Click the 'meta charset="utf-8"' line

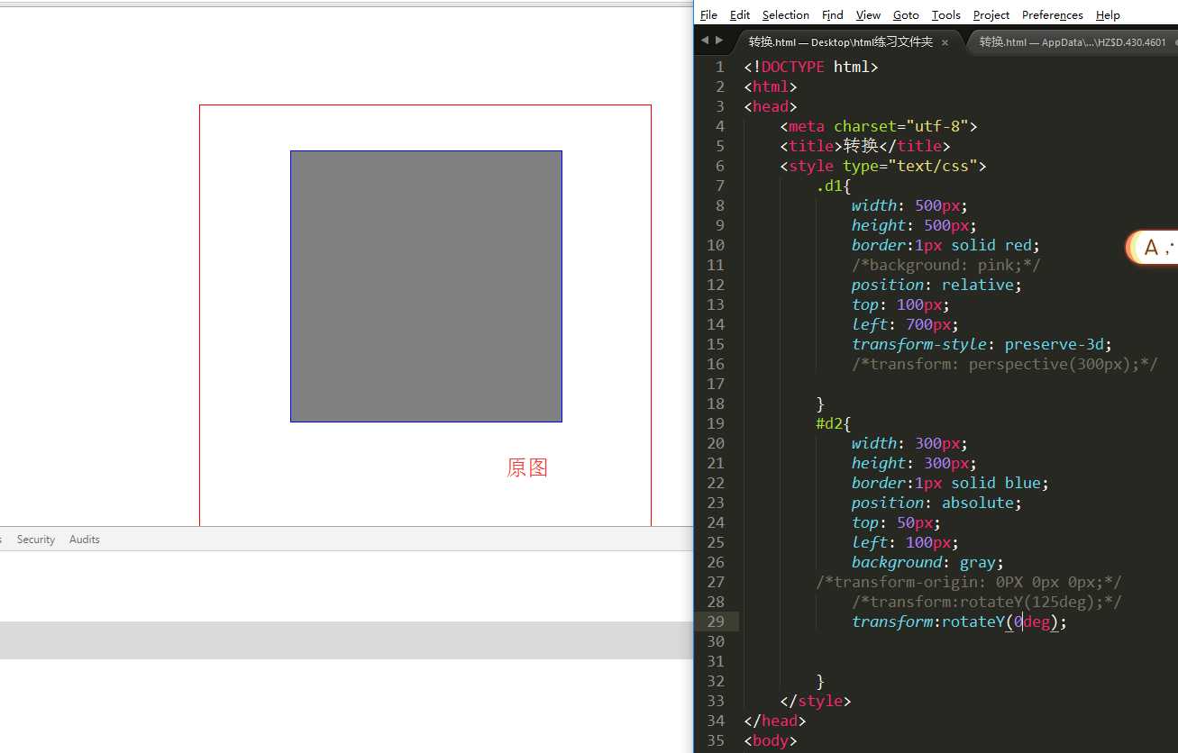pyautogui.click(x=879, y=126)
